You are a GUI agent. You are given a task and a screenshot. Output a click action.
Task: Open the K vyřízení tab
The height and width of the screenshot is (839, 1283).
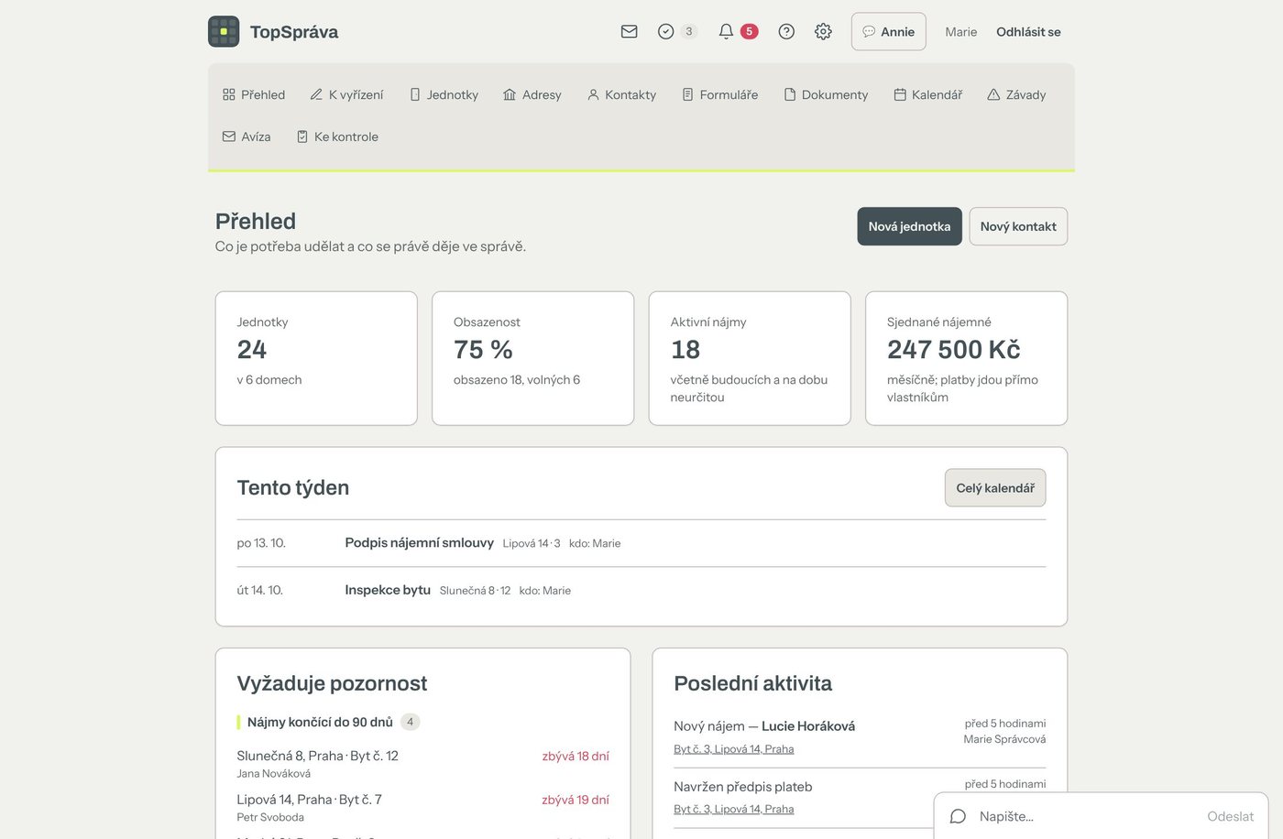(x=346, y=94)
